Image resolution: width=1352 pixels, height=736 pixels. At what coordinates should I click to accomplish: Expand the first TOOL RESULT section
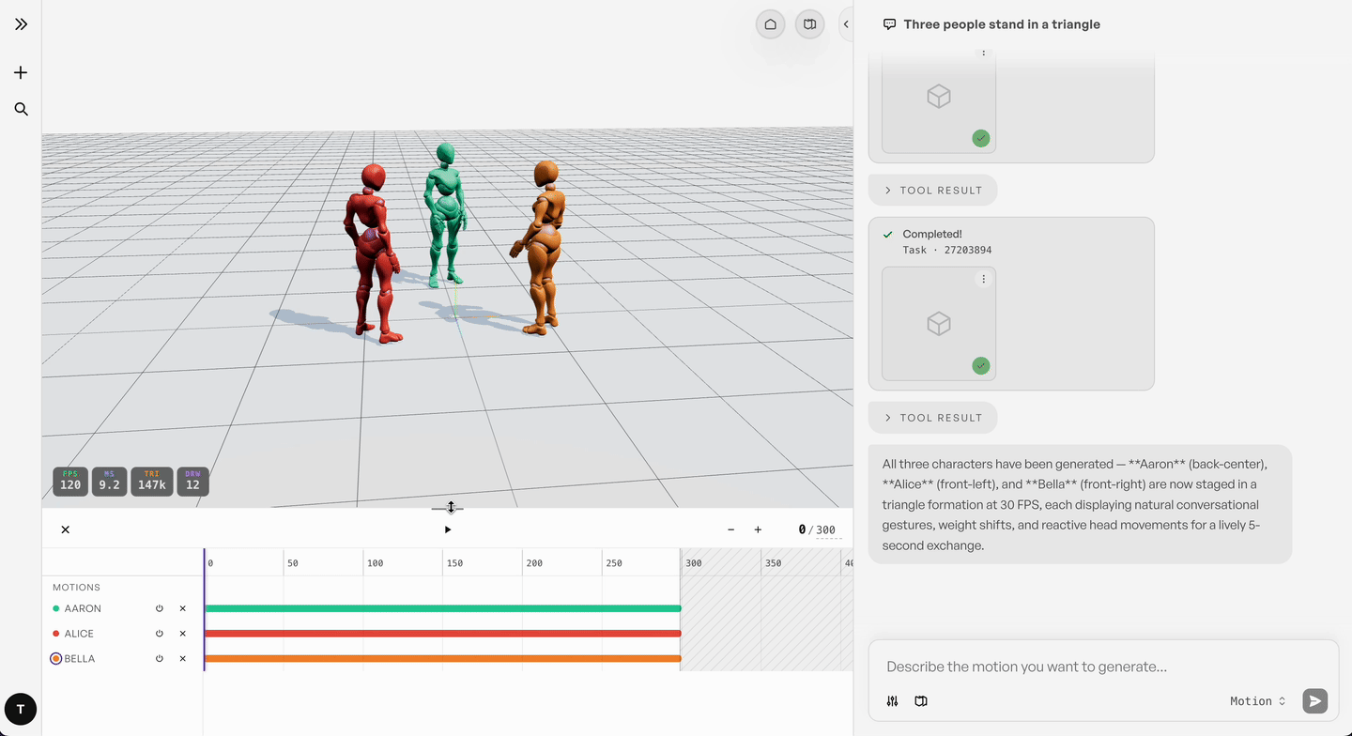(932, 191)
